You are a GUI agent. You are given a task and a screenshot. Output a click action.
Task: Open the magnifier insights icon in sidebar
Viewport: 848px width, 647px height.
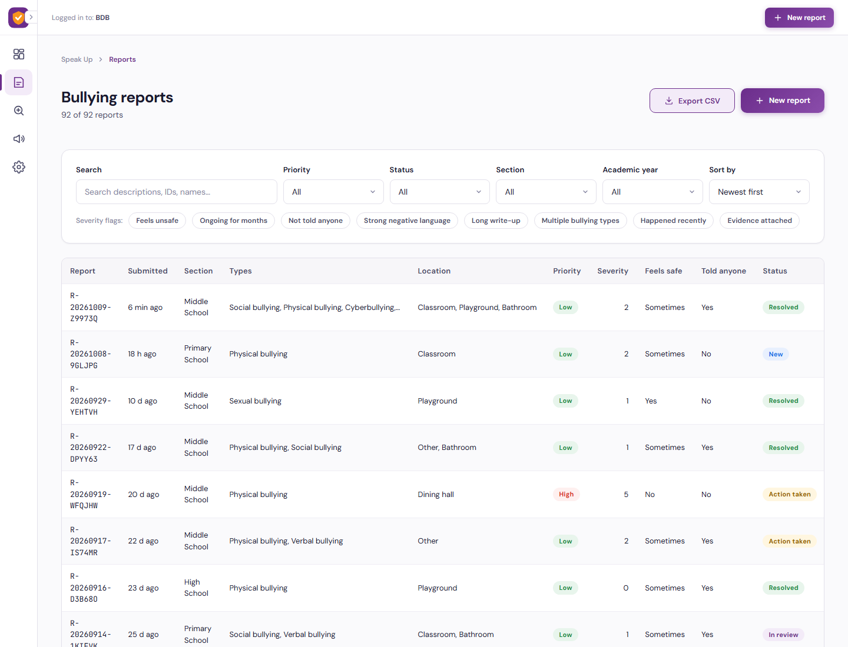[x=19, y=111]
